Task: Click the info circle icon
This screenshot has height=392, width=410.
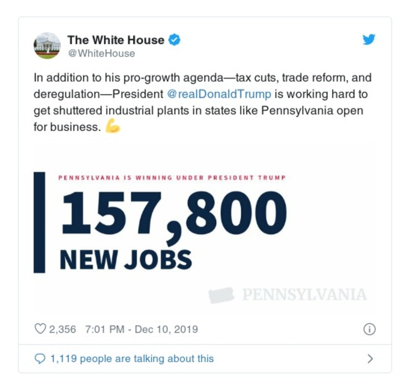Action: (369, 329)
